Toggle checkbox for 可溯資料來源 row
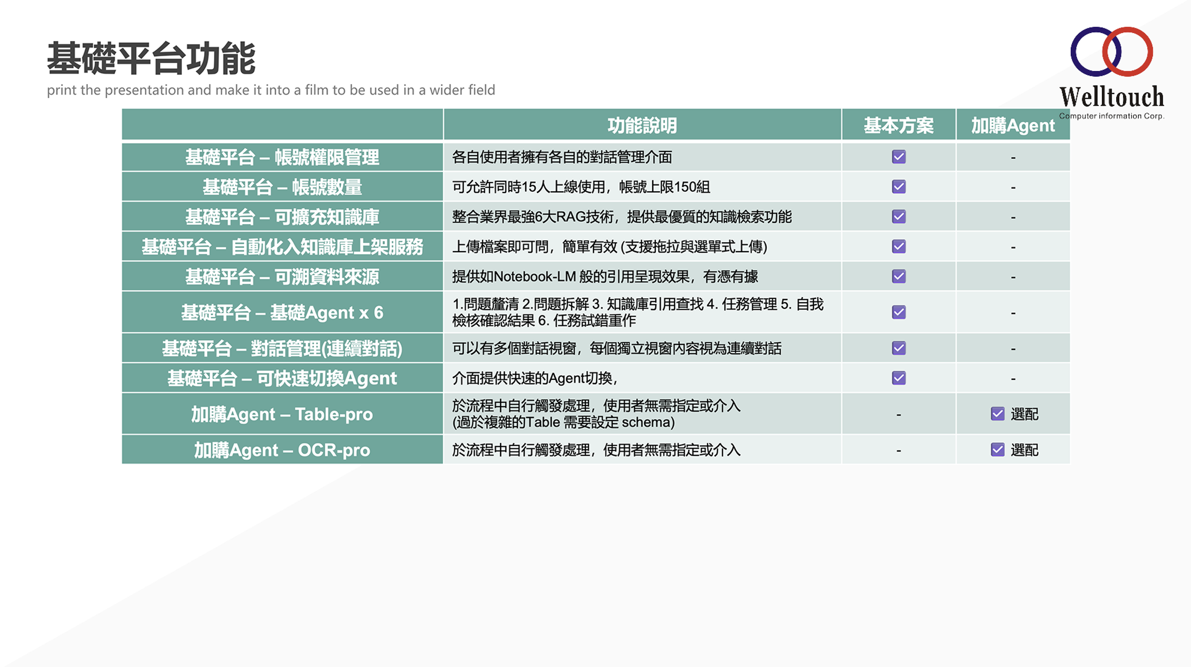The image size is (1191, 667). [x=898, y=276]
